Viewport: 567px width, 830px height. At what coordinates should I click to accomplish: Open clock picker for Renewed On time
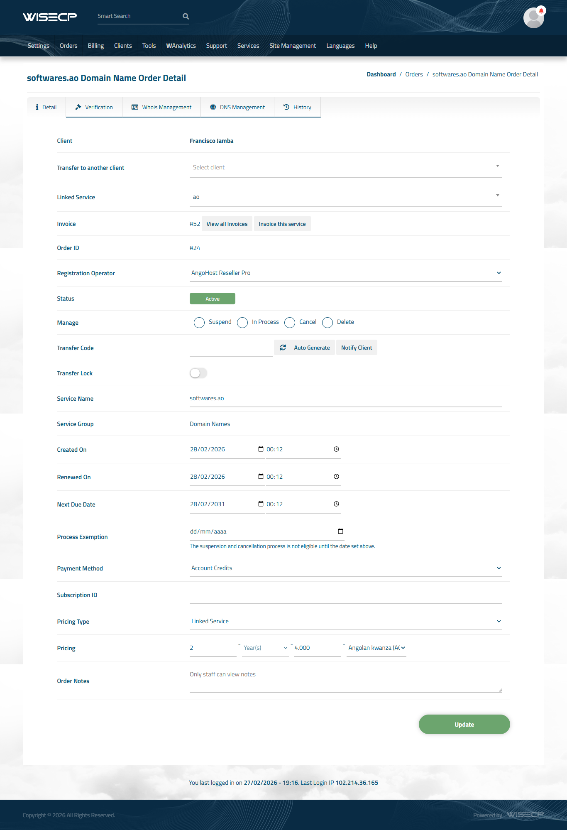pyautogui.click(x=336, y=477)
